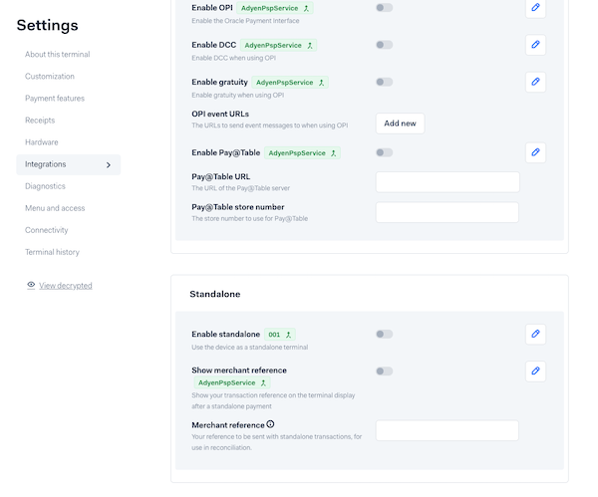Click inheritance icon in Enable gratuity tag
Screen dimensions: 598x497
coord(321,83)
